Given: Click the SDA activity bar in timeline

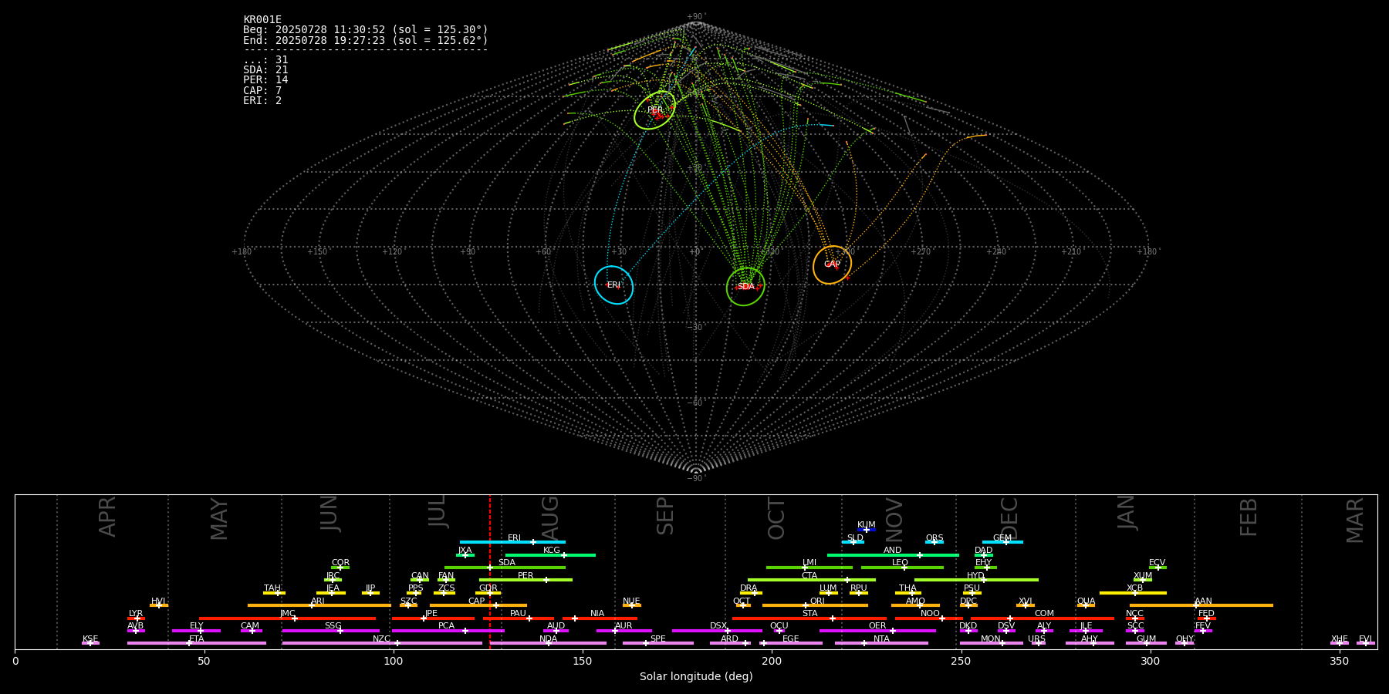Looking at the screenshot, I should (505, 568).
